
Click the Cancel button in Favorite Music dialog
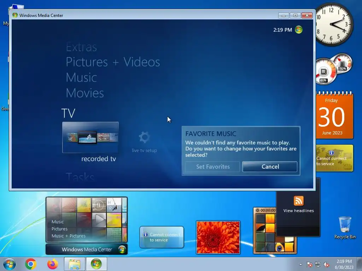tap(270, 167)
